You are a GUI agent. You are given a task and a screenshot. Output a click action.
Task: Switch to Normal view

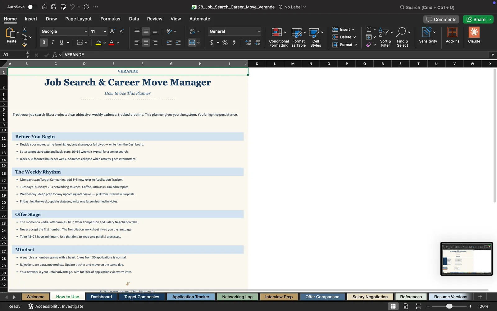coord(393,306)
